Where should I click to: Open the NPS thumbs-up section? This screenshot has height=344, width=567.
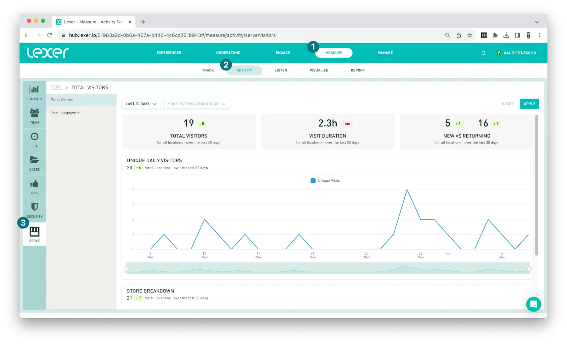[34, 187]
